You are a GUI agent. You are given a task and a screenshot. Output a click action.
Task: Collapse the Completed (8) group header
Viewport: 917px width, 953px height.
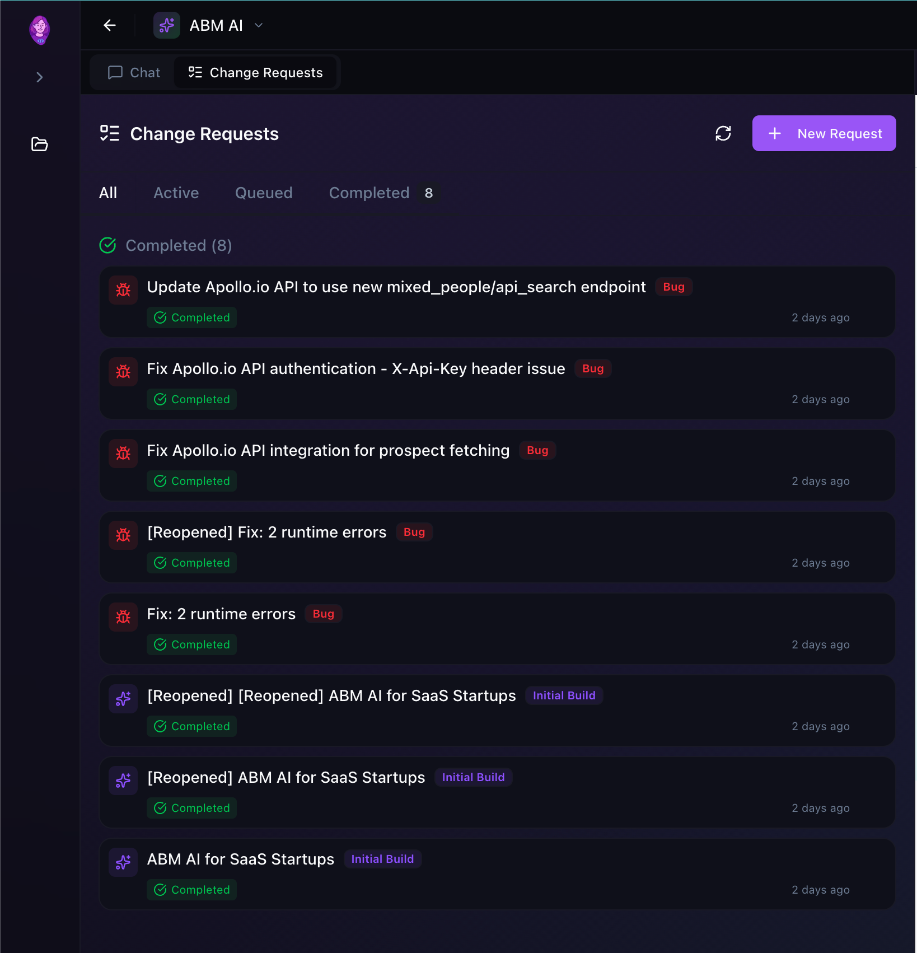(166, 245)
